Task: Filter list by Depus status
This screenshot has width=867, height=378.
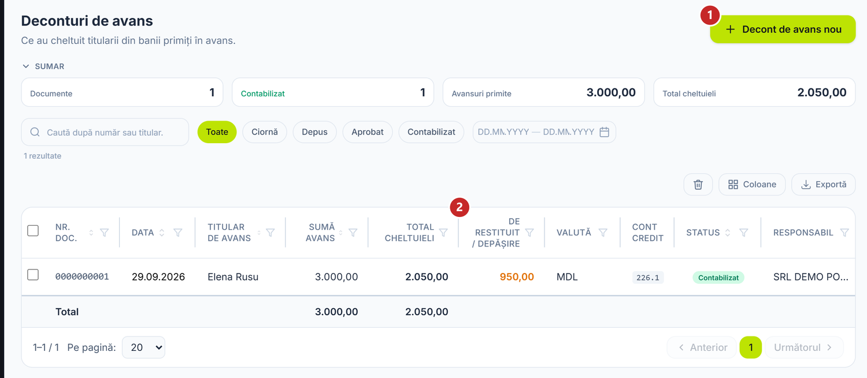Action: [314, 132]
